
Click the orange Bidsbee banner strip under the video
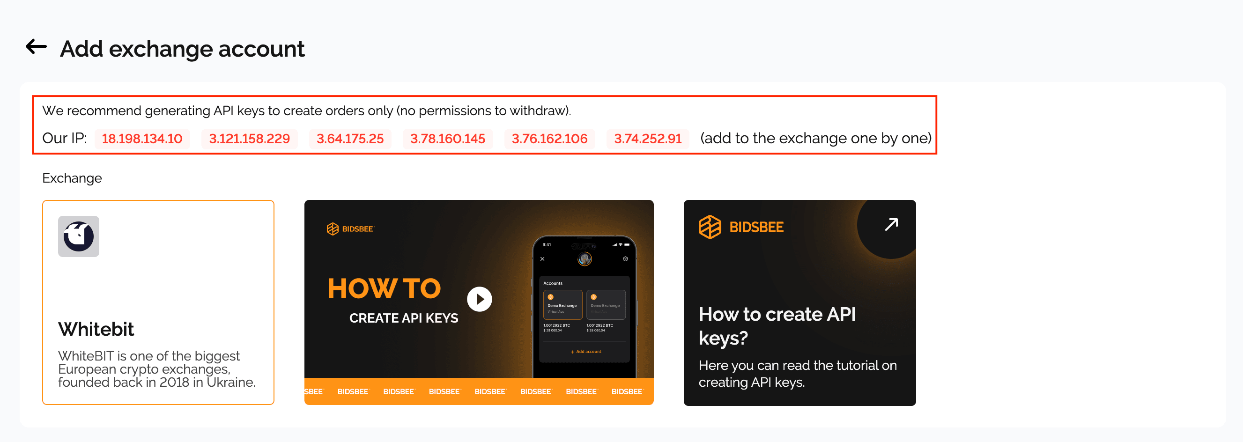click(x=479, y=391)
